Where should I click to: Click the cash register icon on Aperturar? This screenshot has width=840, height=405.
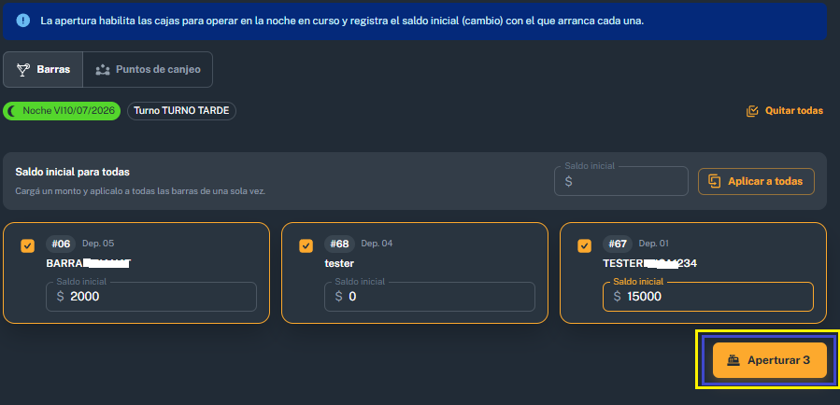coord(733,360)
